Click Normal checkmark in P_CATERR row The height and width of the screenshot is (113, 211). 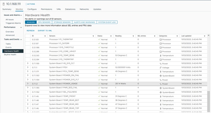coord(99,43)
